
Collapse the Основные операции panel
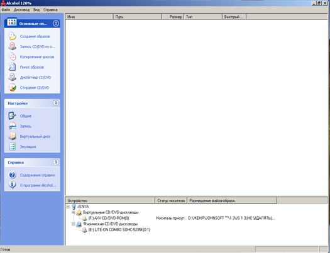click(x=56, y=23)
